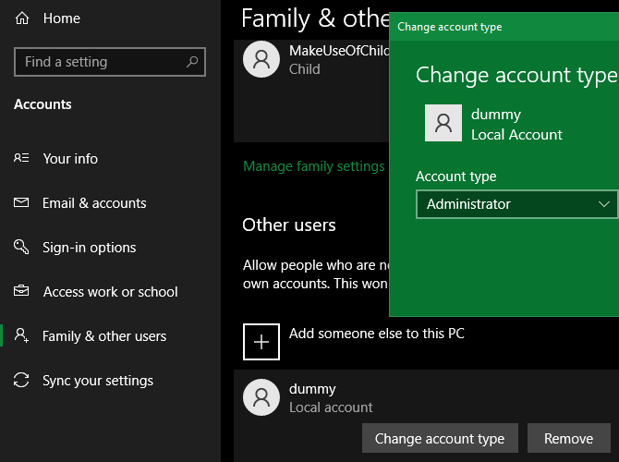The image size is (619, 462).
Task: Select the dummy local account entry
Action: pyautogui.click(x=314, y=397)
